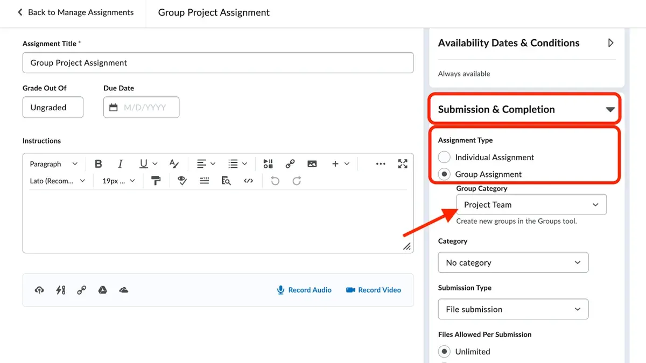Insert image icon in editor toolbar
This screenshot has height=363, width=646.
[312, 164]
